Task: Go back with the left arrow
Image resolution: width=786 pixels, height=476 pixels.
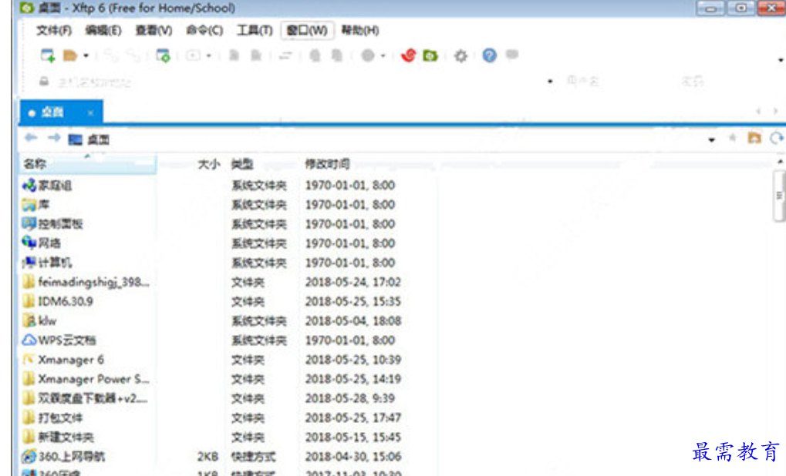Action: [x=31, y=138]
